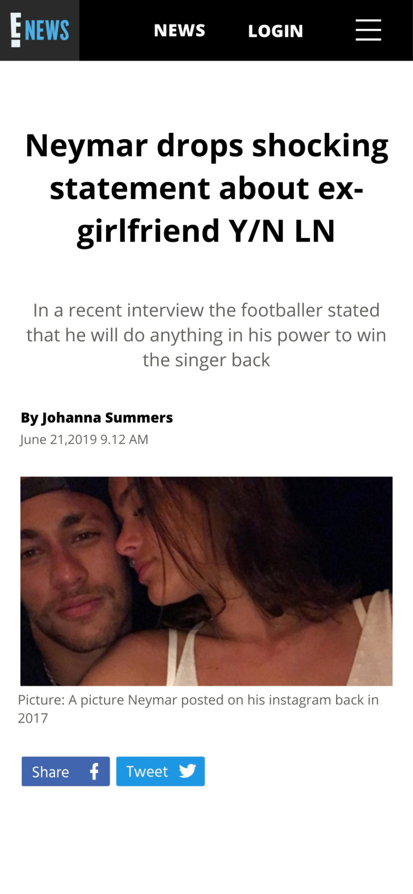
Task: Click the word "Tweet" on the Twitter button
Action: tap(147, 772)
